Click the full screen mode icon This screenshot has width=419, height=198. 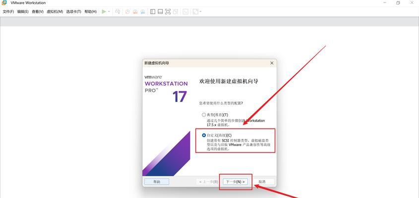point(168,11)
